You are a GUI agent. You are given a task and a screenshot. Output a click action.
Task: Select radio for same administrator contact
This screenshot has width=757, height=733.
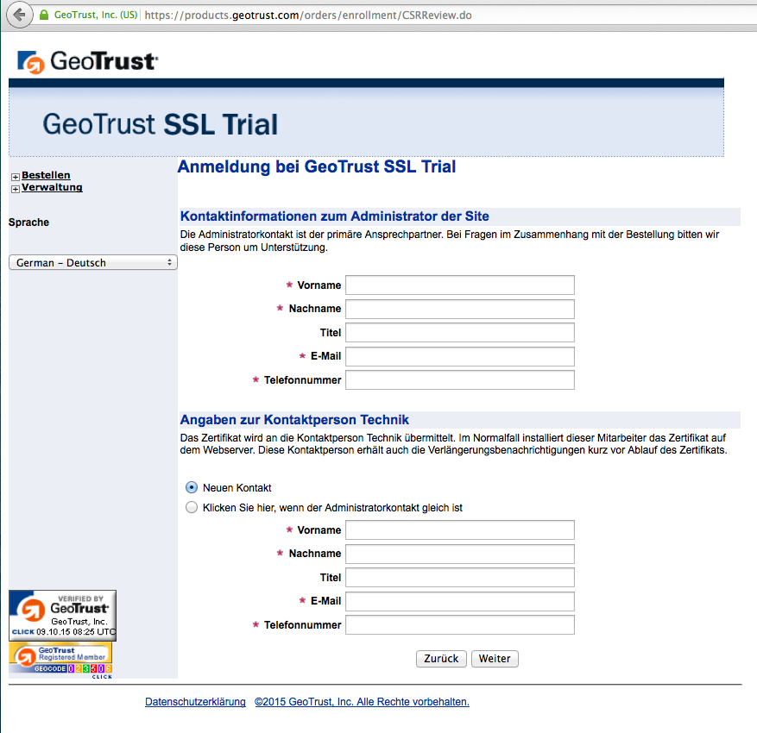click(x=192, y=508)
